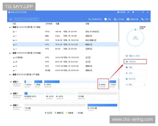
Task: Select the F: NTFS block in disk map
Action: tap(103, 84)
